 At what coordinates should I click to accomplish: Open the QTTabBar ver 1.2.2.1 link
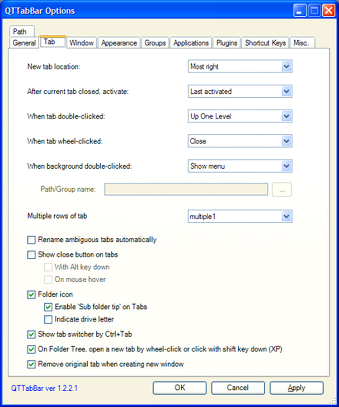click(x=44, y=388)
